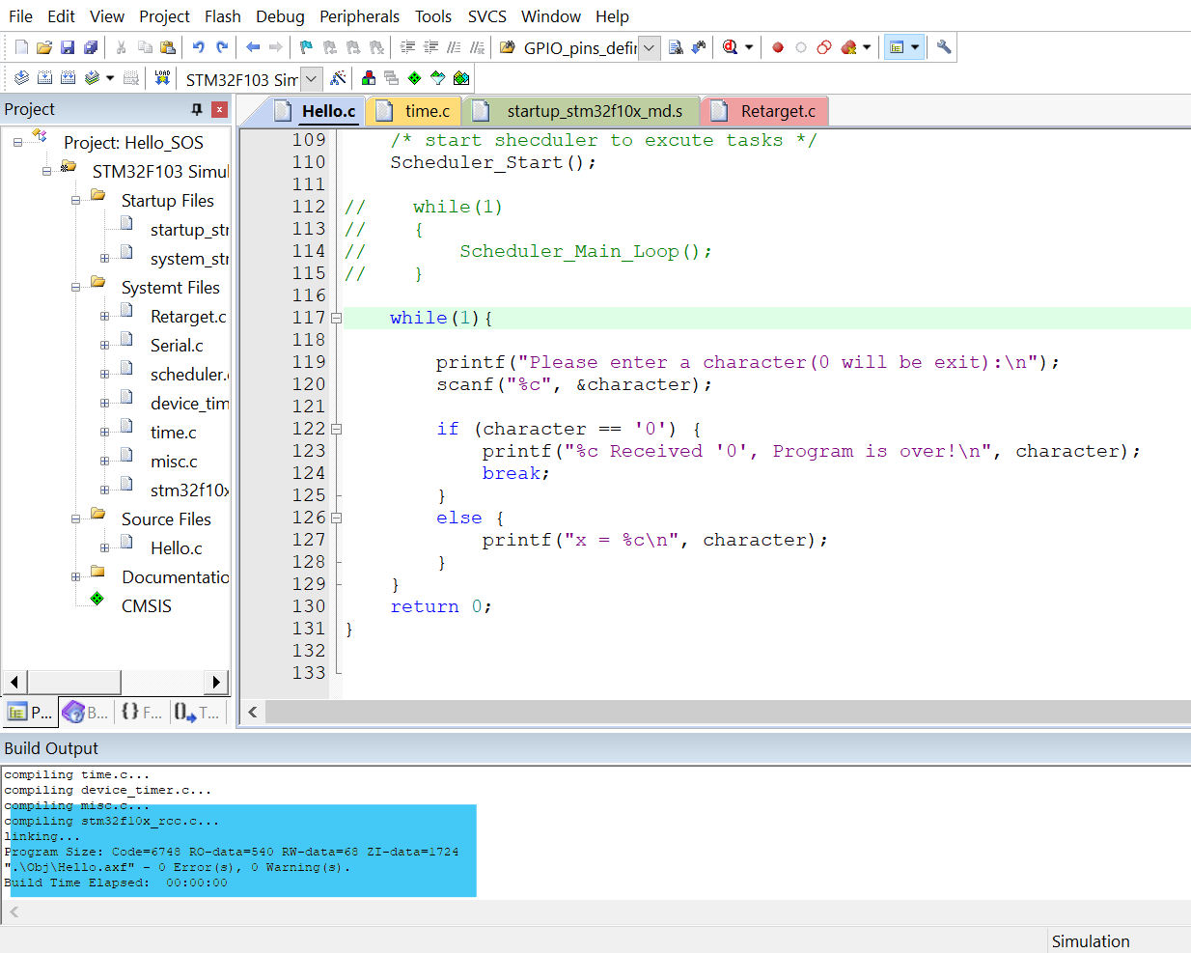Expand the Retarget.c tree node
This screenshot has height=953, width=1191.
coord(104,317)
